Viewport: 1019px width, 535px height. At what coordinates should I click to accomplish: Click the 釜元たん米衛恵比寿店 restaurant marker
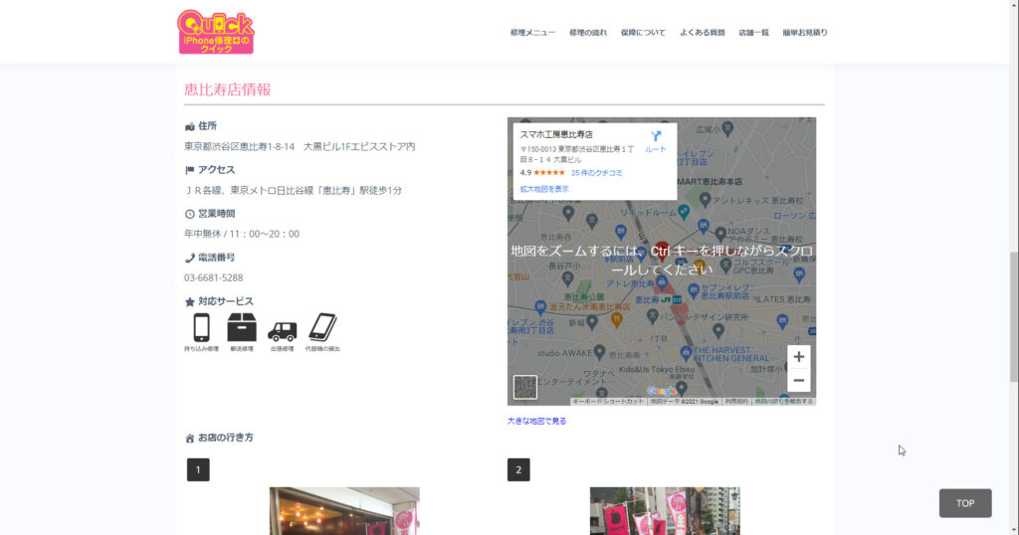pyautogui.click(x=617, y=319)
